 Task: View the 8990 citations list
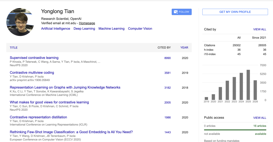click(x=168, y=58)
